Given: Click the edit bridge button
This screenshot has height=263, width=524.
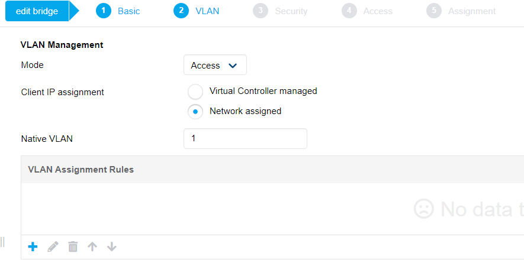Looking at the screenshot, I should coord(37,11).
